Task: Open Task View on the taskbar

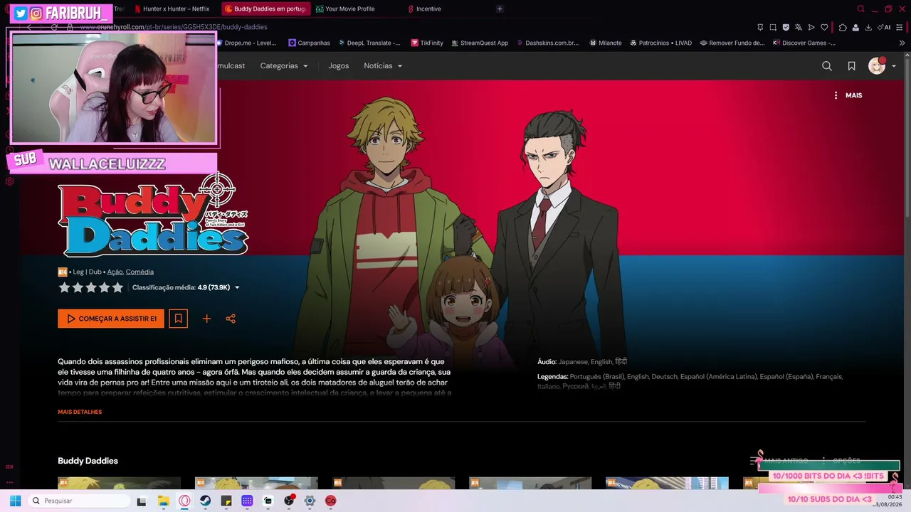Action: pos(142,501)
